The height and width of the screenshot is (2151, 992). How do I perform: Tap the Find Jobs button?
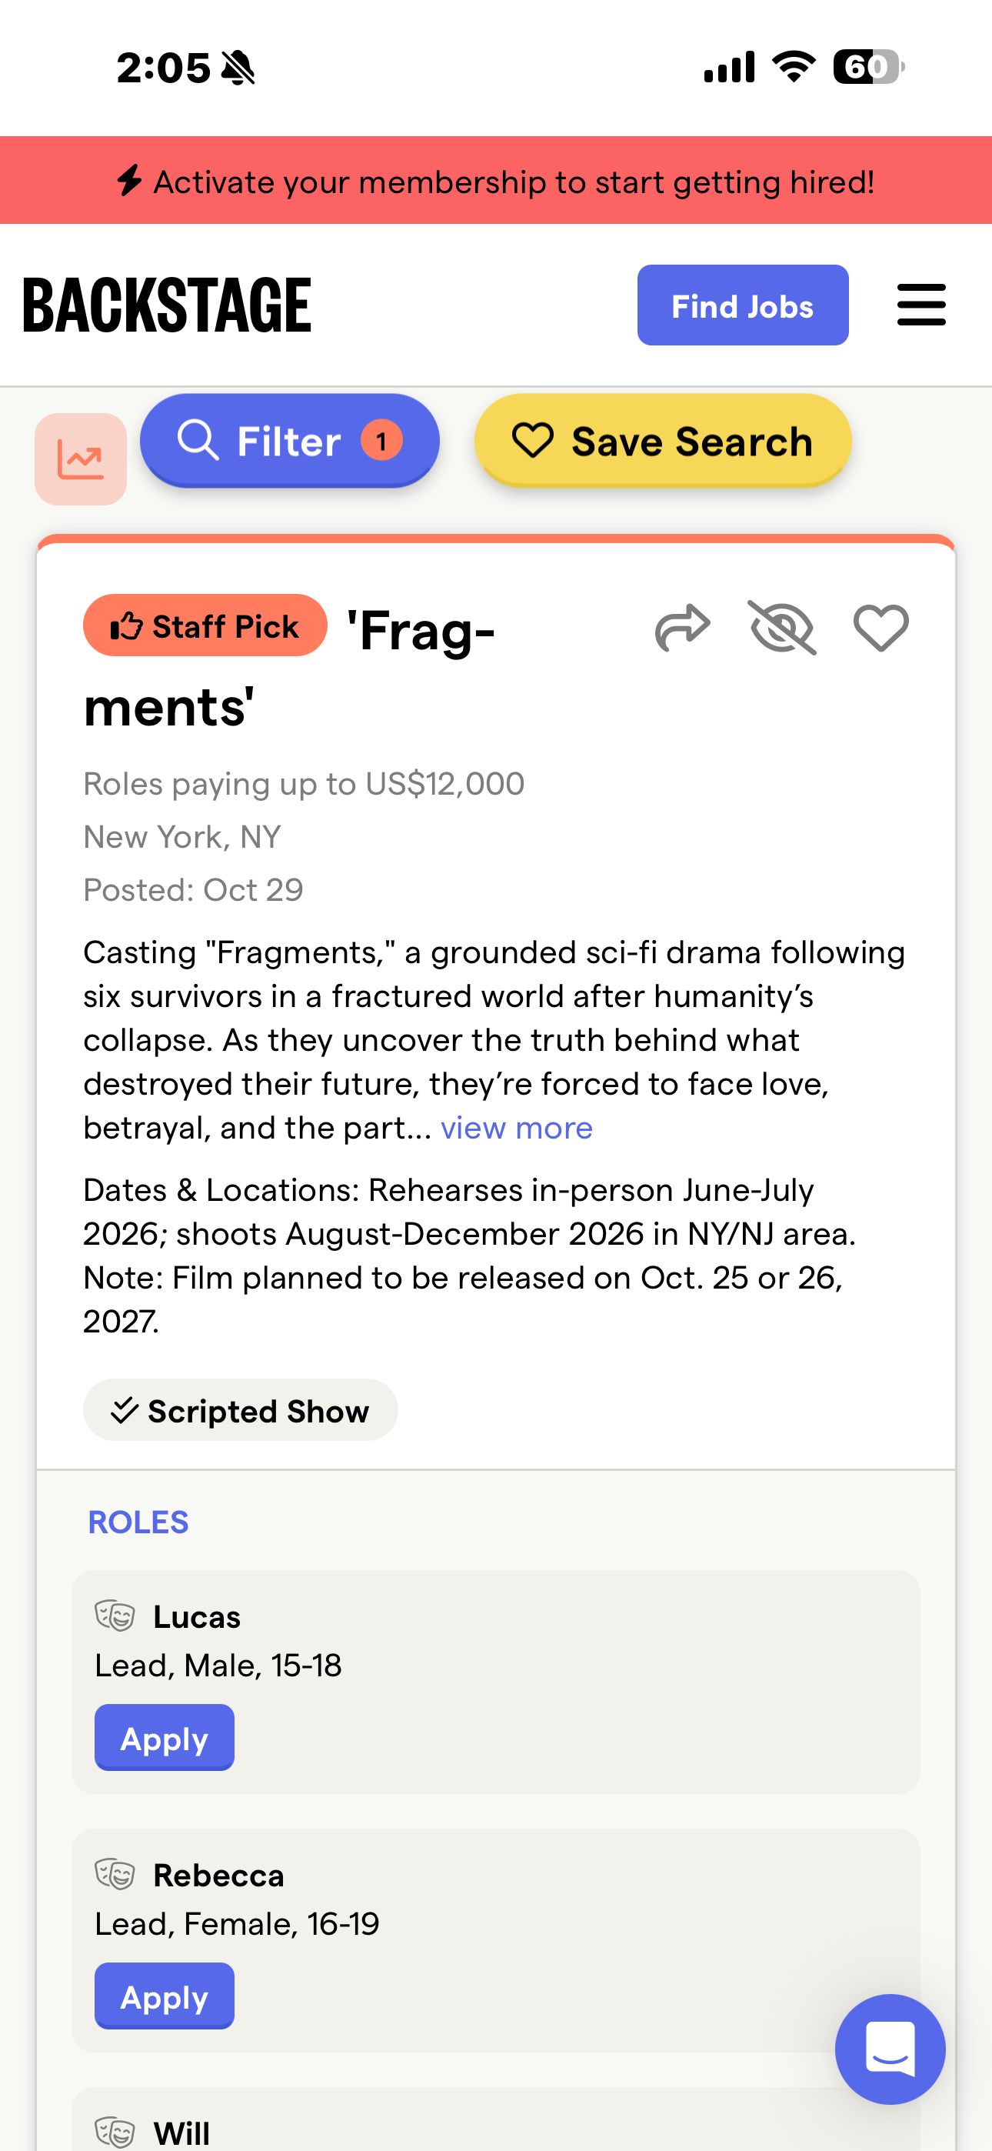tap(742, 305)
